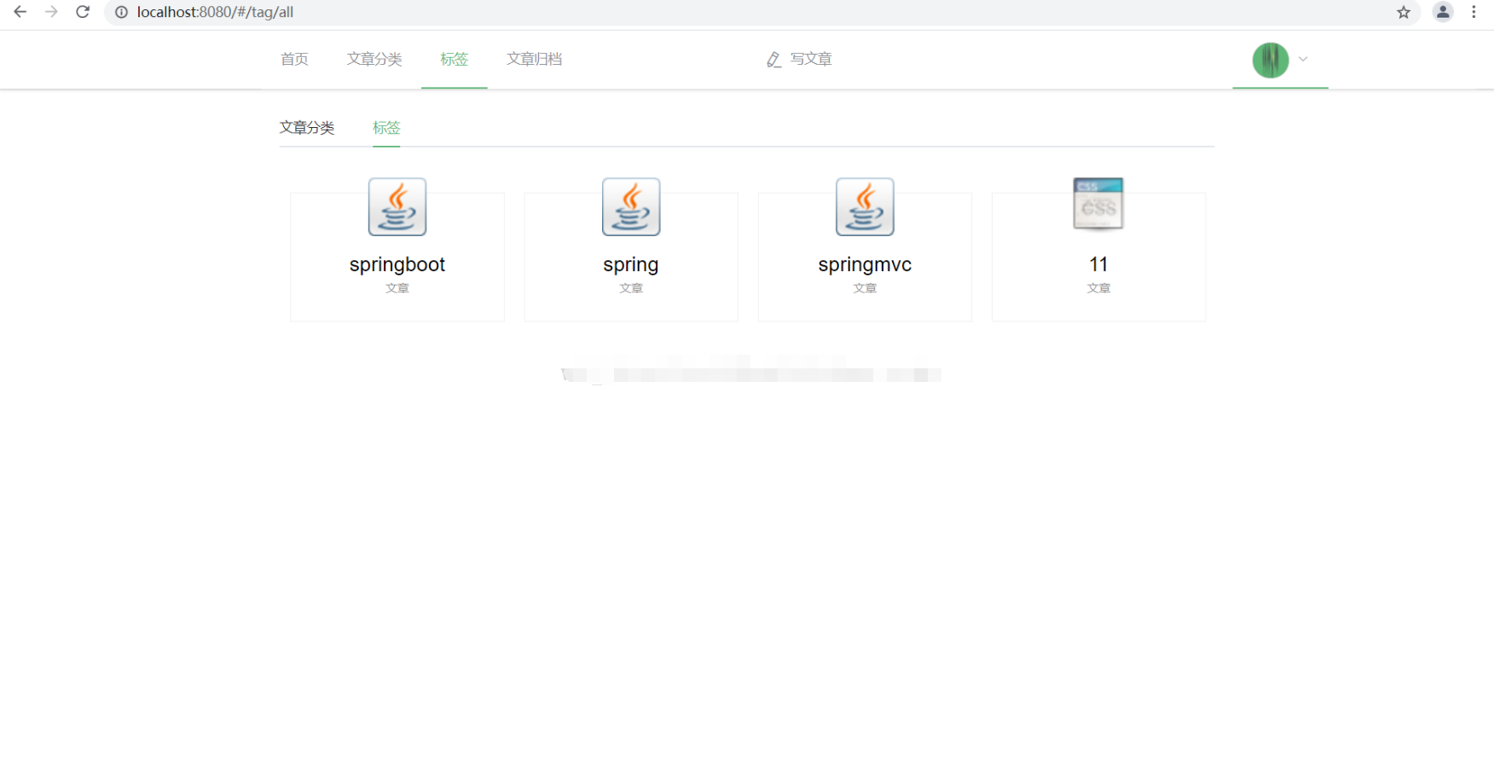Switch to the 标签 sub-tab
Viewport: 1494px width, 763px height.
(x=386, y=127)
